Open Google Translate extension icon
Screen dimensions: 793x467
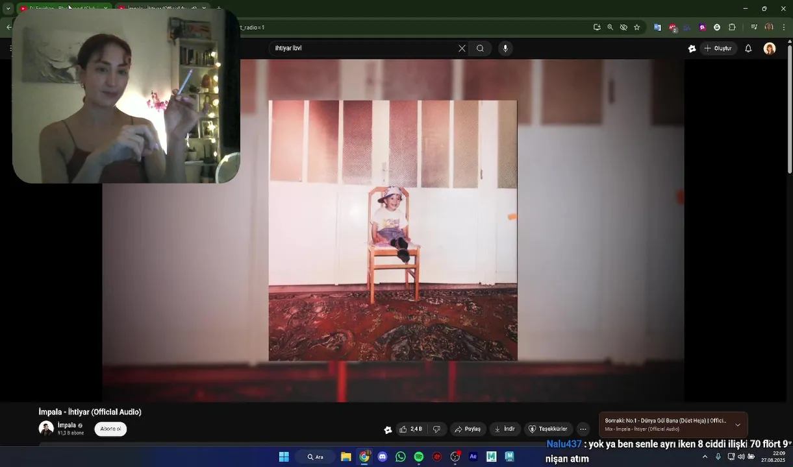(x=657, y=27)
